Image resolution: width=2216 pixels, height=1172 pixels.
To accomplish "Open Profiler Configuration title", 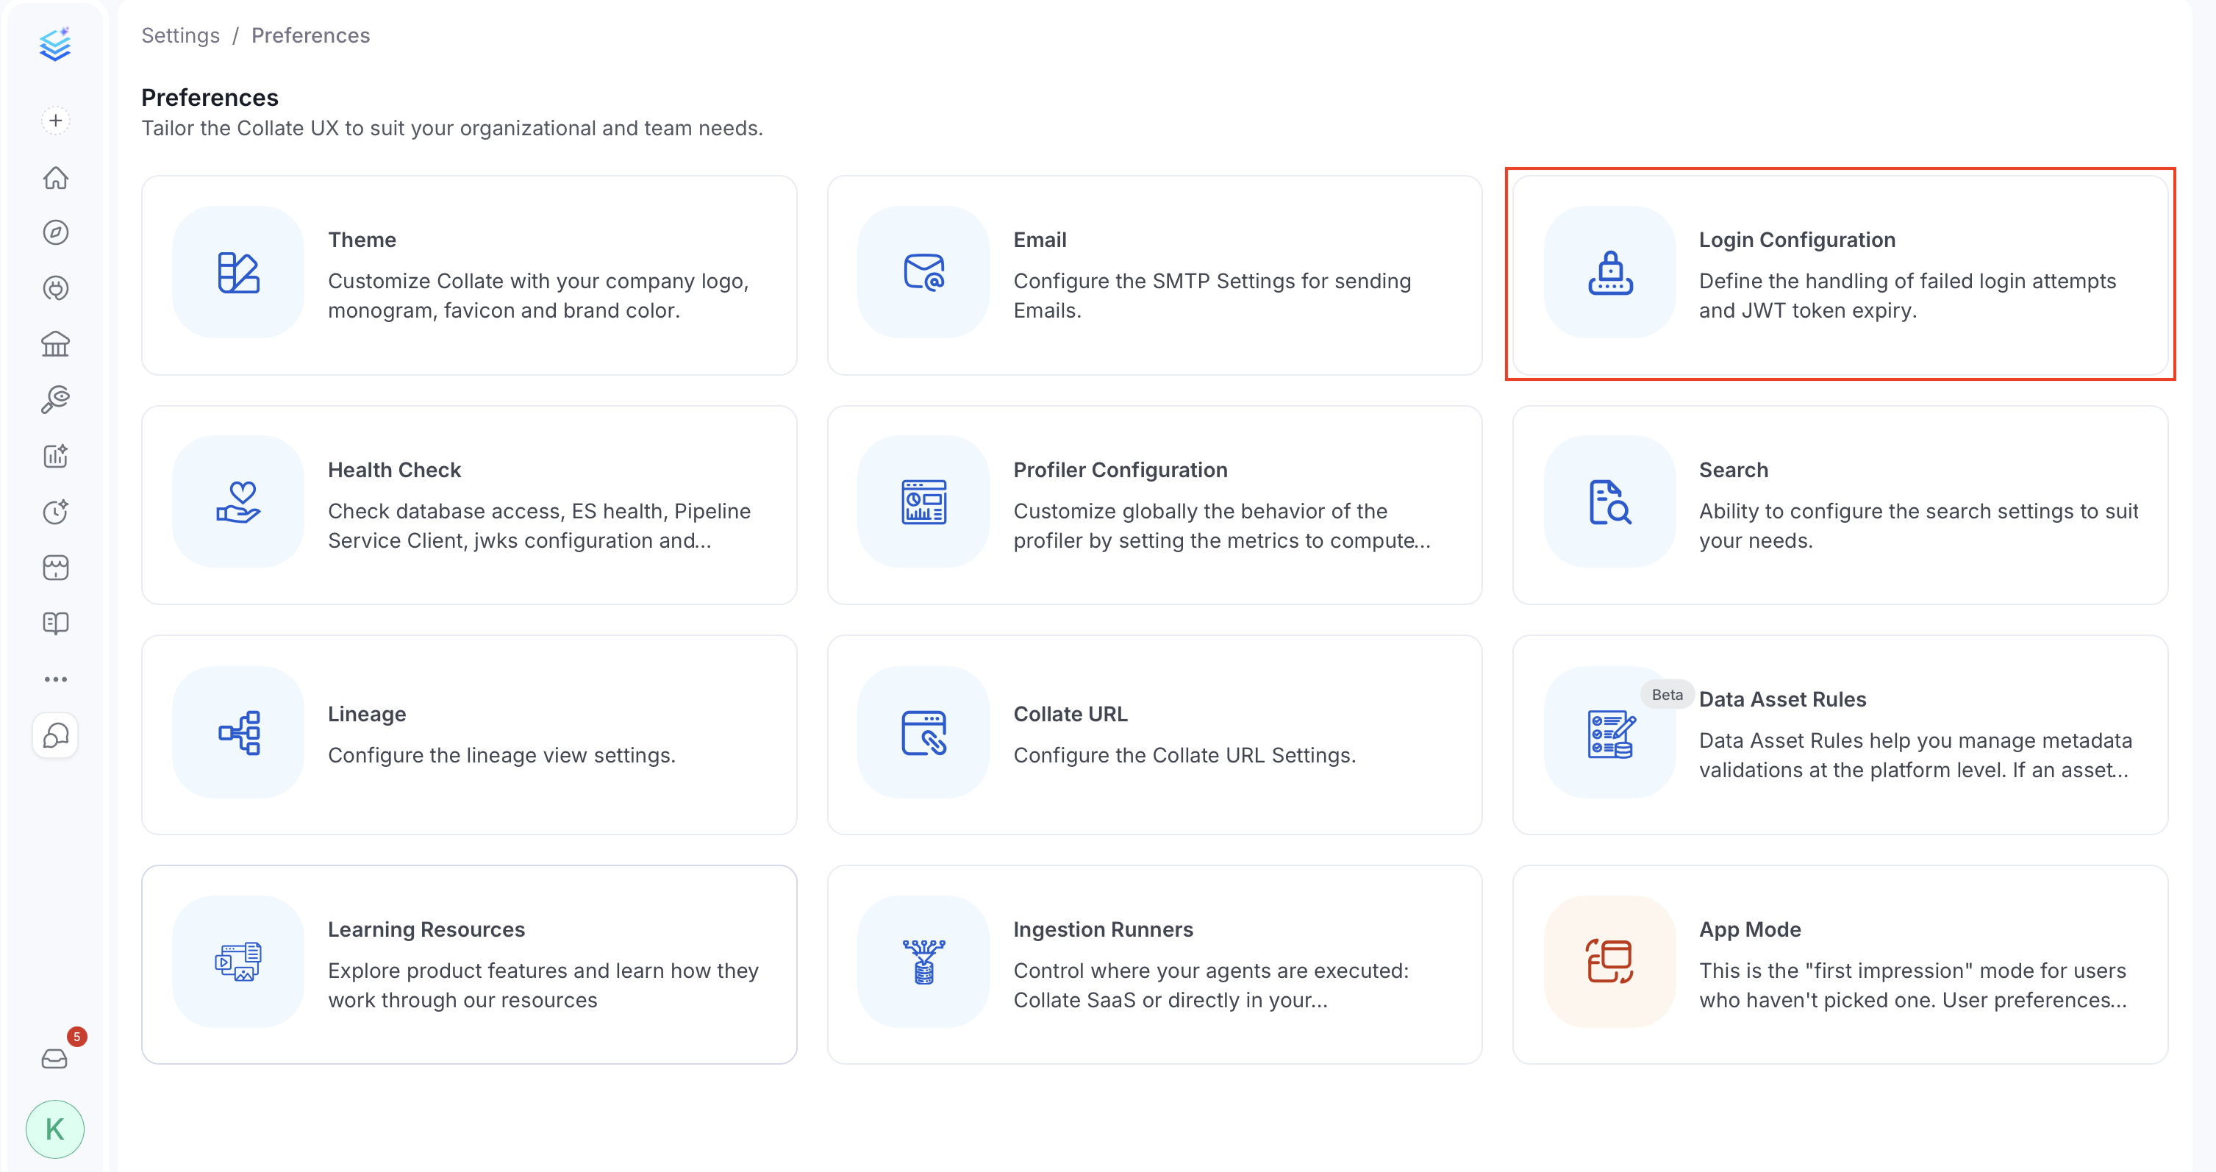I will coord(1120,470).
